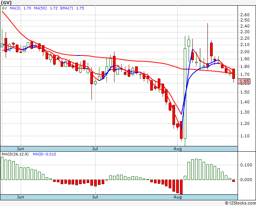Click the MA(50) indicator label
The width and height of the screenshot is (256, 206).
tap(40, 8)
